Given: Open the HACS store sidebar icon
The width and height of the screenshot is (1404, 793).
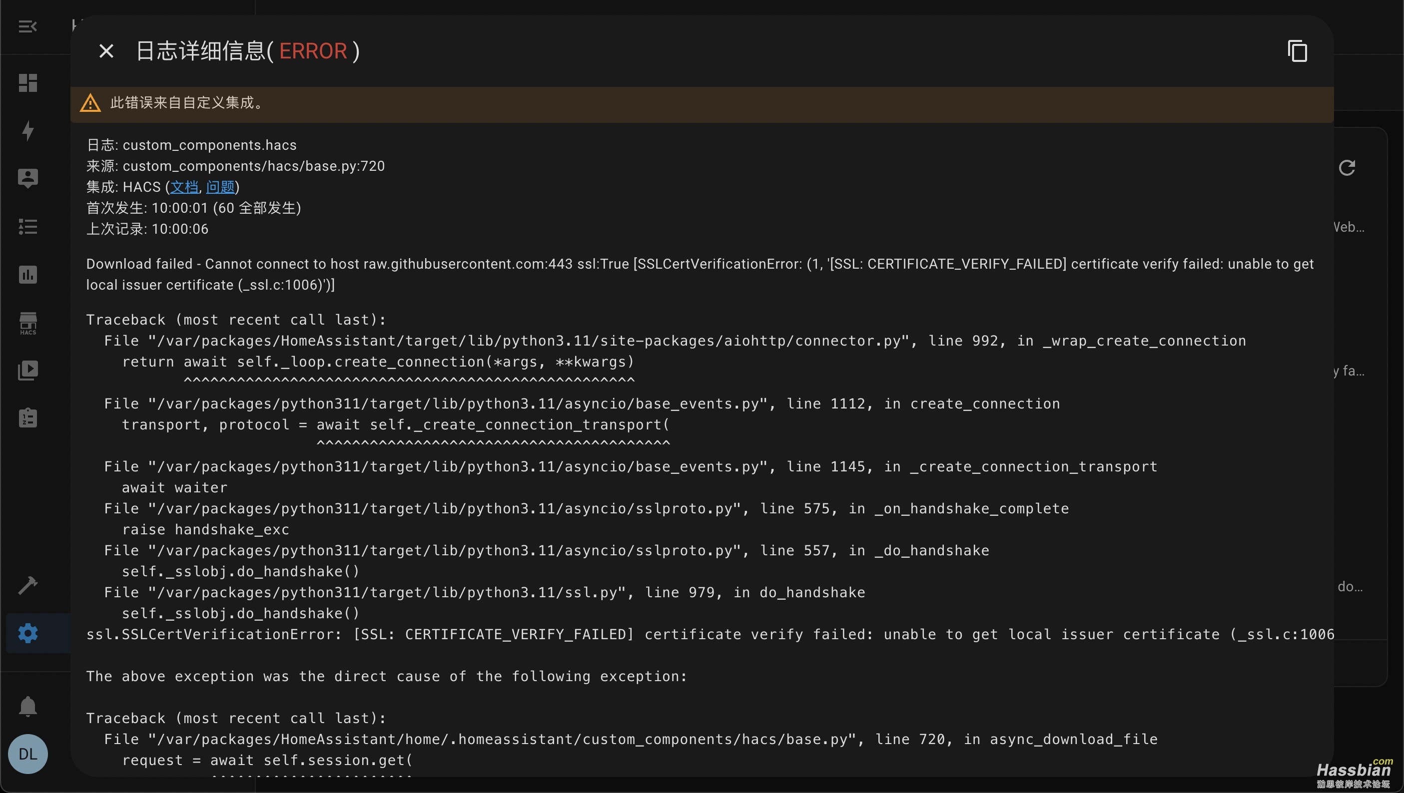Looking at the screenshot, I should [28, 323].
